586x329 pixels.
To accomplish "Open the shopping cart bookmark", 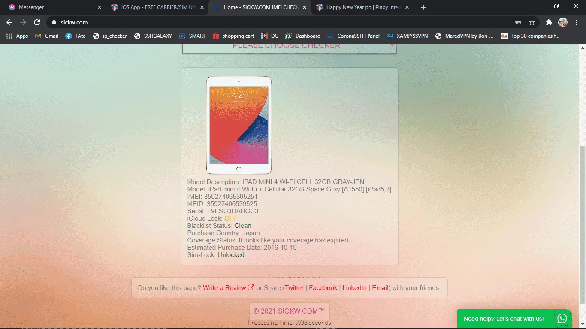I will [x=233, y=36].
